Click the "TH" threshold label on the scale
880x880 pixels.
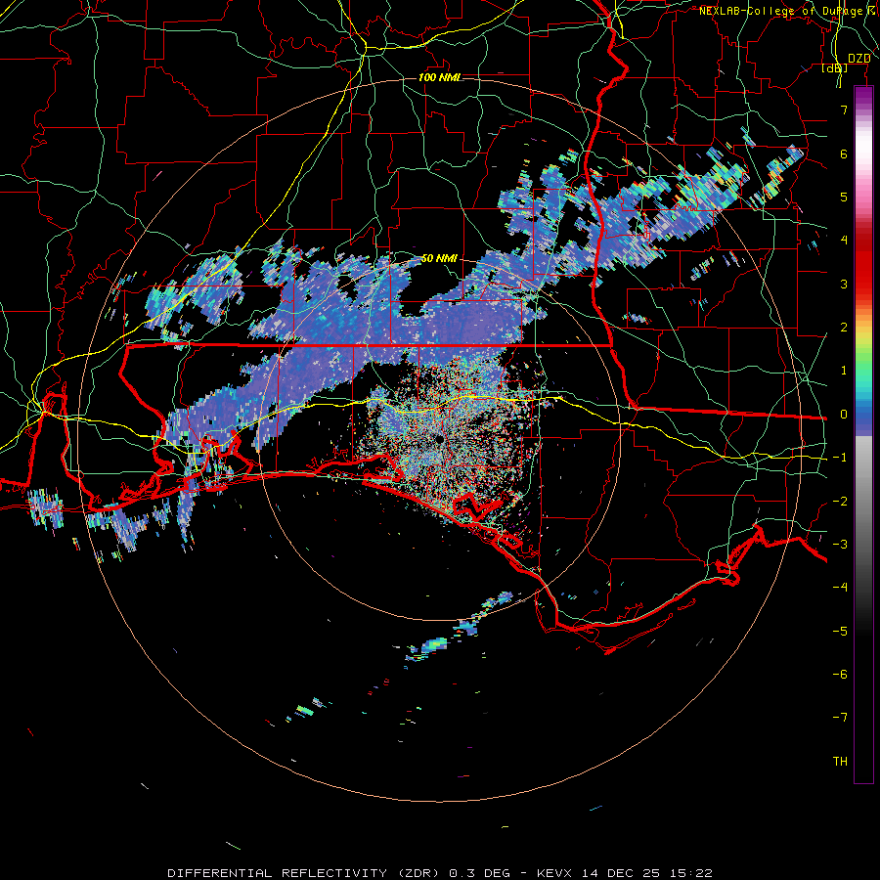pyautogui.click(x=840, y=762)
